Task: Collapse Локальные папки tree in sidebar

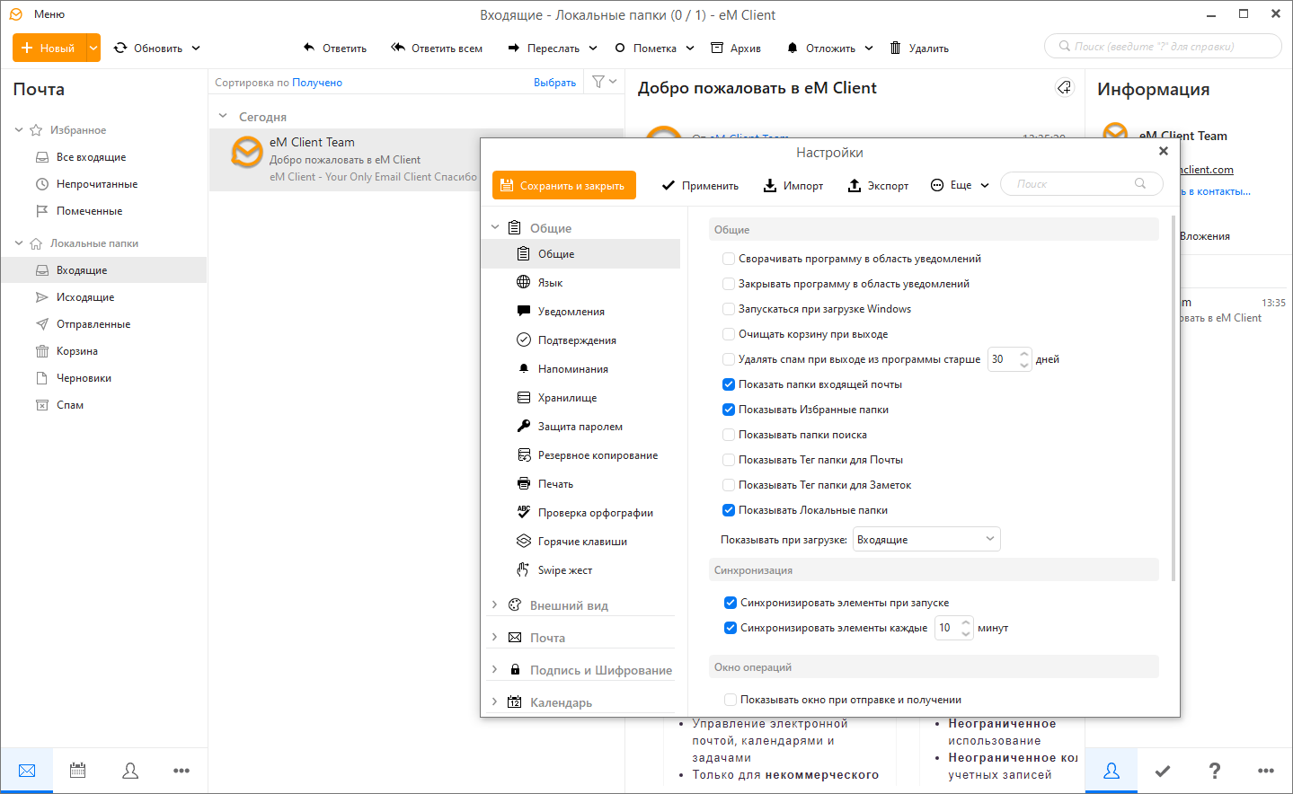Action: point(19,243)
